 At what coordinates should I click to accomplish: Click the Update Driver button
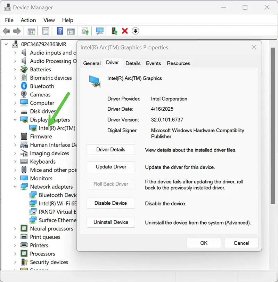[111, 167]
